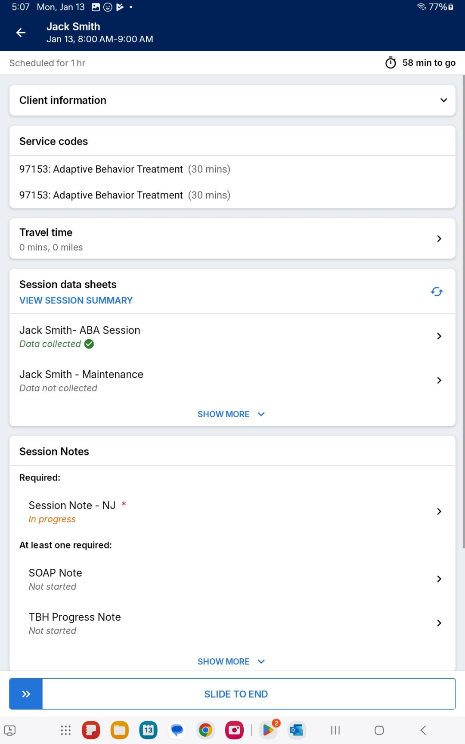Open Travel time details

tap(232, 239)
